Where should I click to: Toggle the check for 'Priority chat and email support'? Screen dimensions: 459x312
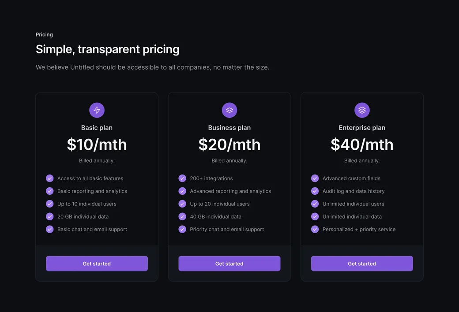[x=182, y=229]
